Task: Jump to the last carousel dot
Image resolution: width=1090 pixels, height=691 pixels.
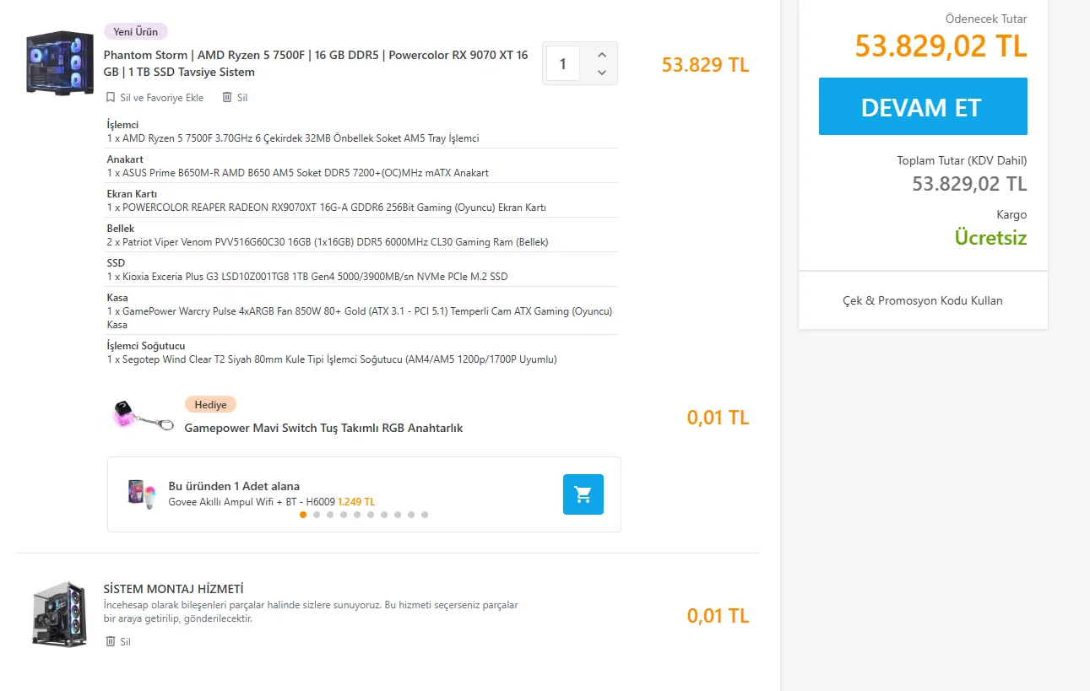Action: click(425, 515)
